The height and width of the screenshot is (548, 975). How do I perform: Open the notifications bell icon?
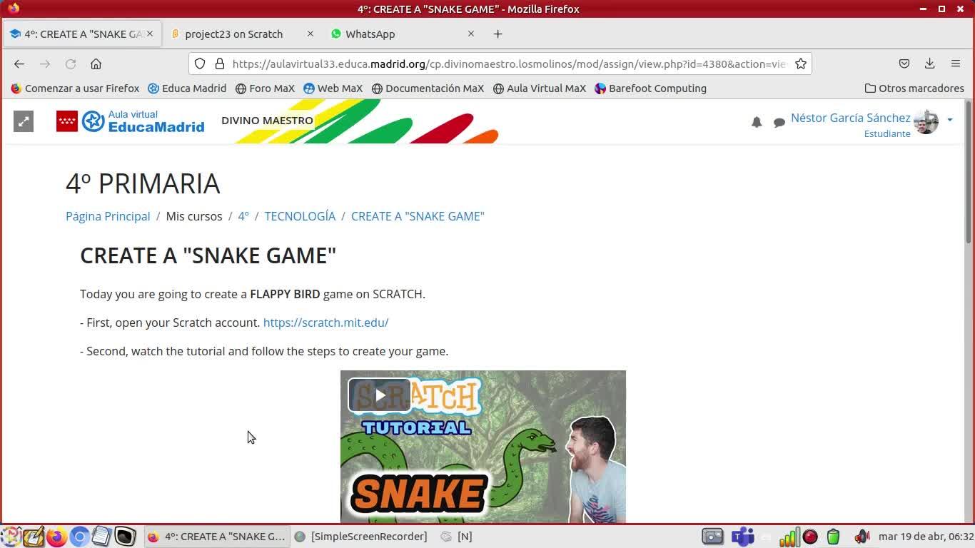pos(757,123)
